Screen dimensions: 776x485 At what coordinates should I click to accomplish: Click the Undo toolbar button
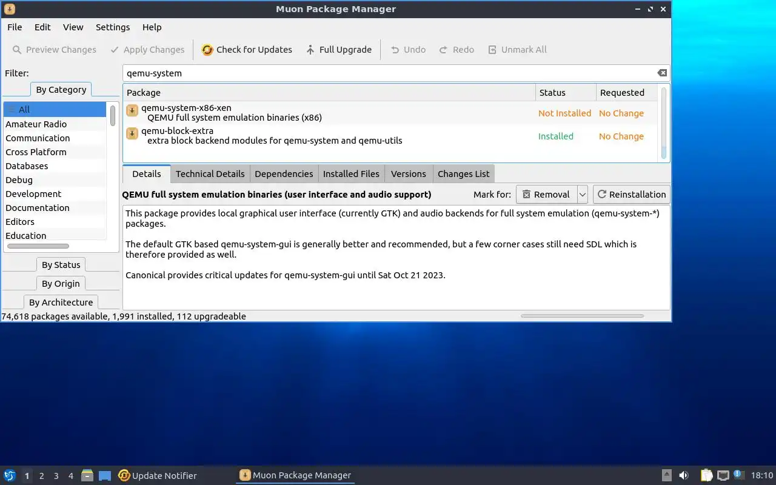click(408, 50)
